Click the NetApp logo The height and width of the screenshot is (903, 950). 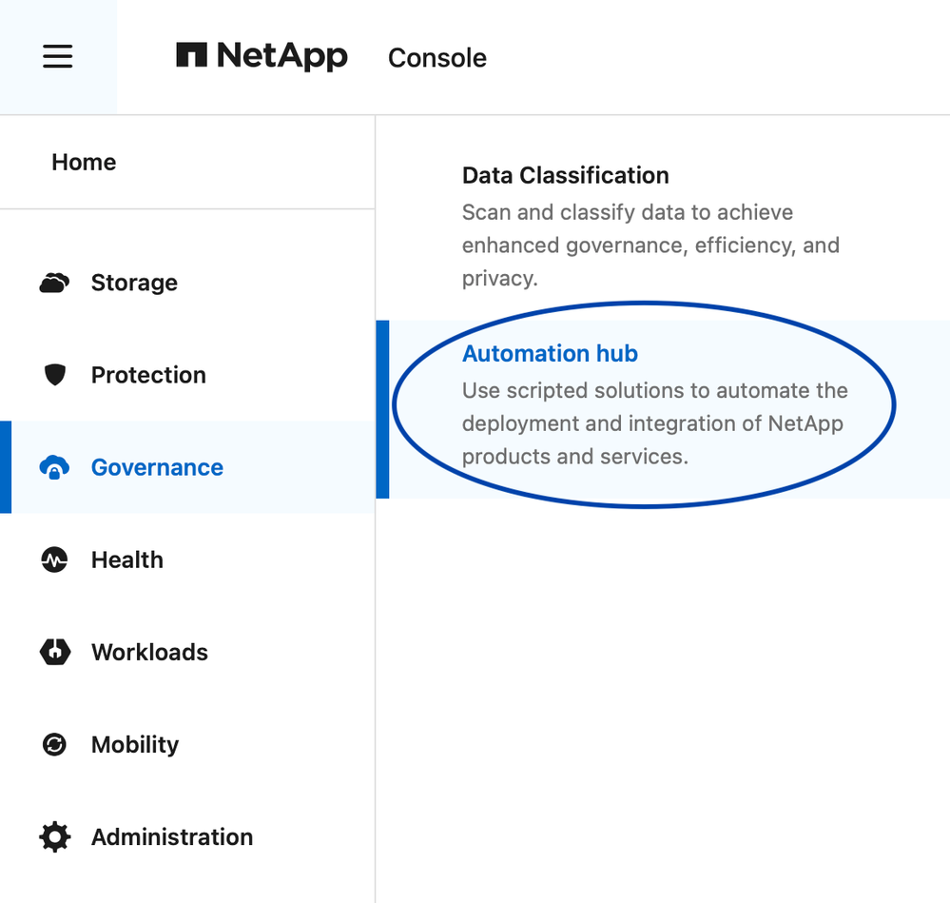pyautogui.click(x=262, y=56)
